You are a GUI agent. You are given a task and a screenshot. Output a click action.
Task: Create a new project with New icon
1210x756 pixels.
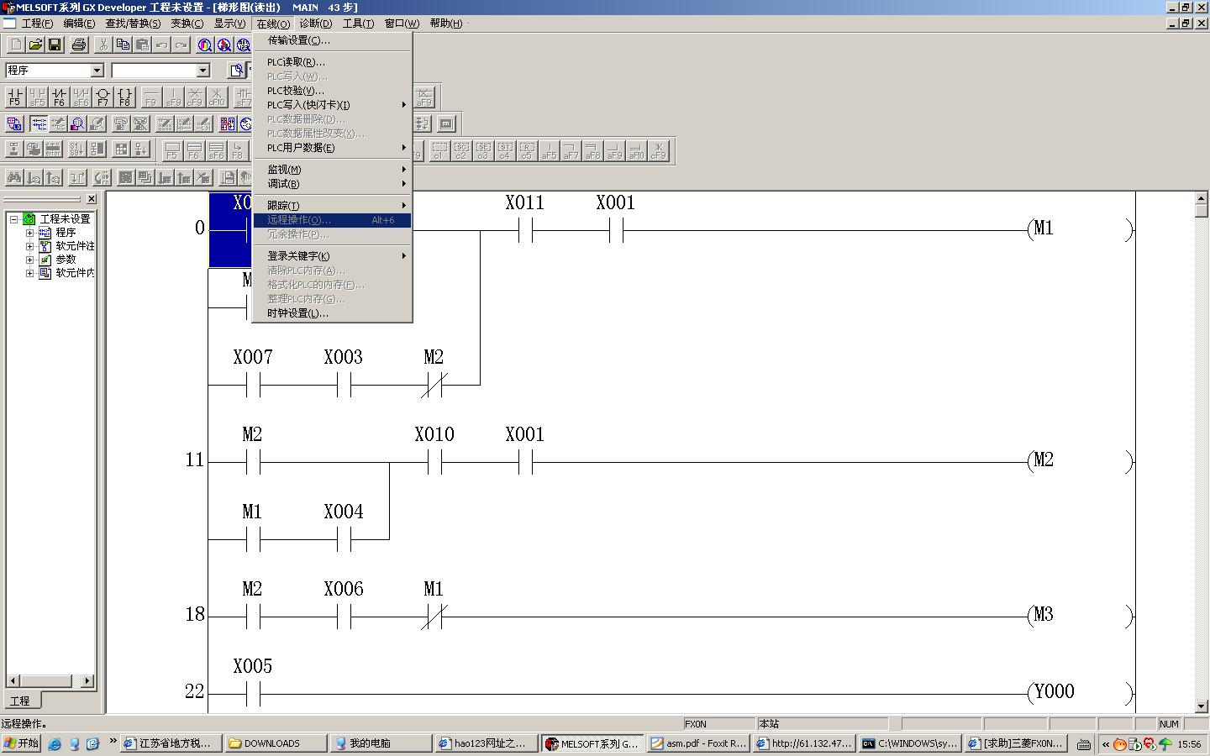point(15,45)
